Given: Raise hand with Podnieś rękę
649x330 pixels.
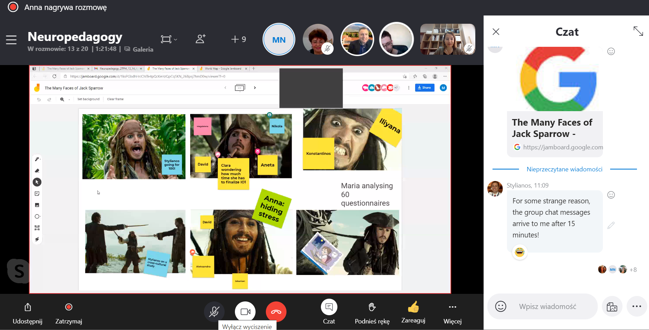Looking at the screenshot, I should pyautogui.click(x=372, y=313).
